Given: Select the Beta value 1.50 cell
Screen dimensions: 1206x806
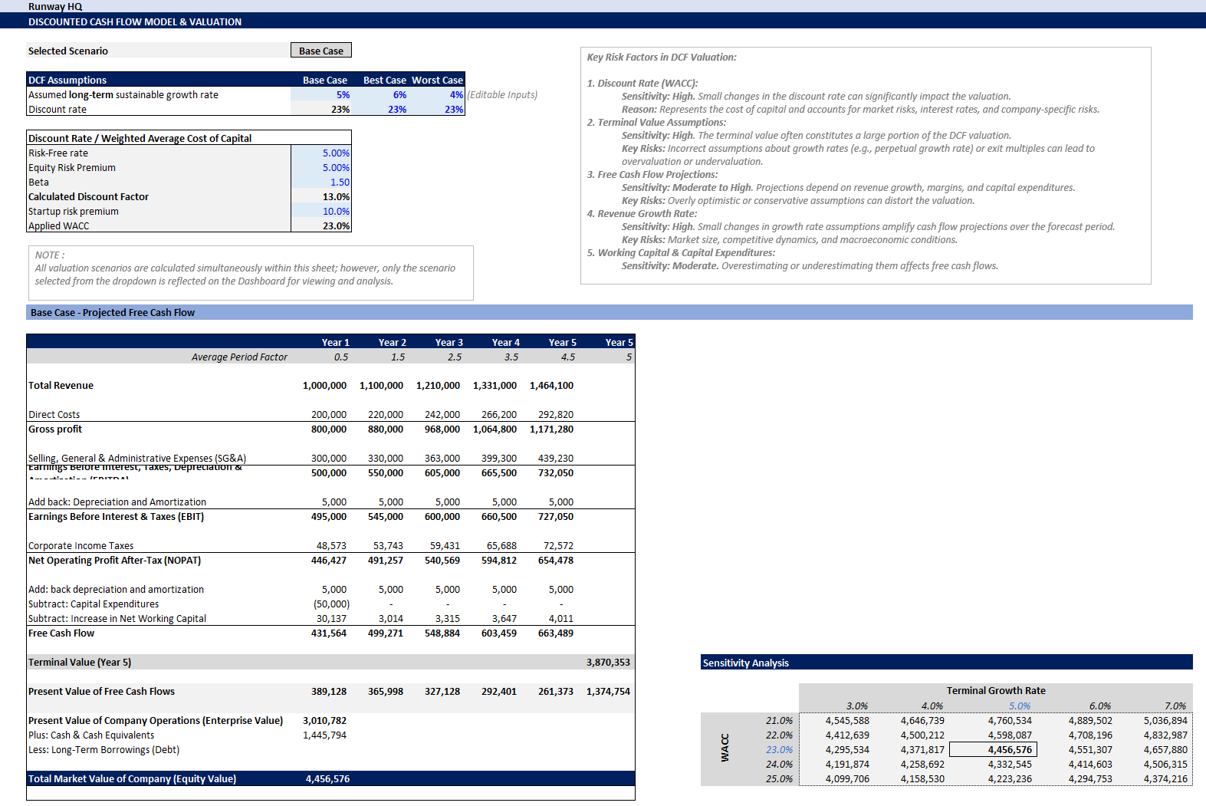Looking at the screenshot, I should coord(321,183).
